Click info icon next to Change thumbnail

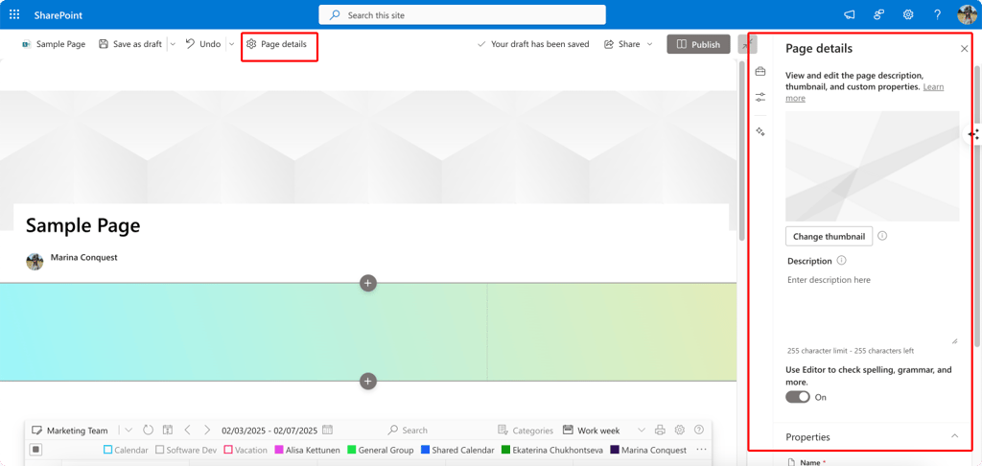tap(882, 236)
